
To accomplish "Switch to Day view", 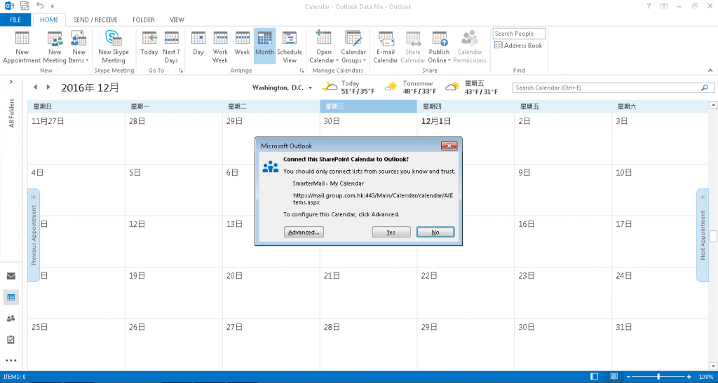I will (198, 44).
